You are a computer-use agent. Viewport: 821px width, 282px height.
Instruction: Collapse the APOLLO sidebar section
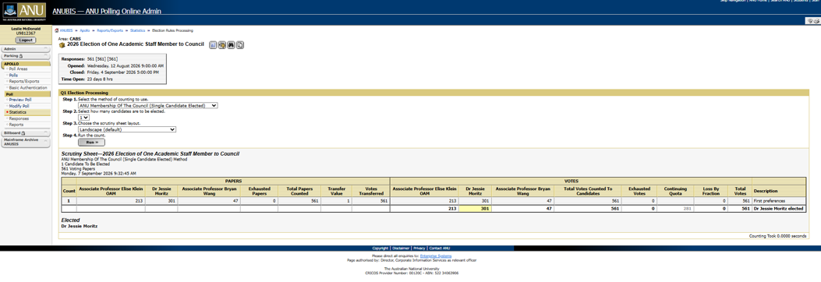26,64
